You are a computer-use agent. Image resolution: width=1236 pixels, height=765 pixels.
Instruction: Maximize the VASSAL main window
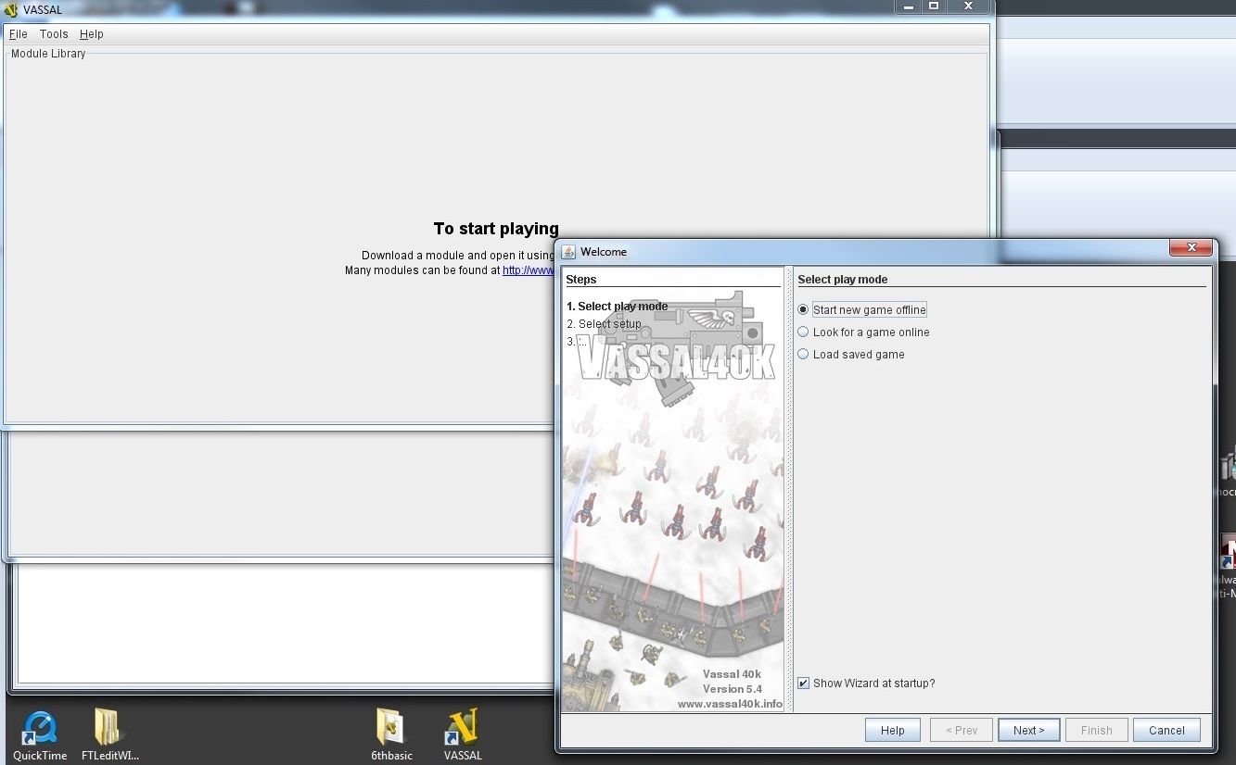934,6
